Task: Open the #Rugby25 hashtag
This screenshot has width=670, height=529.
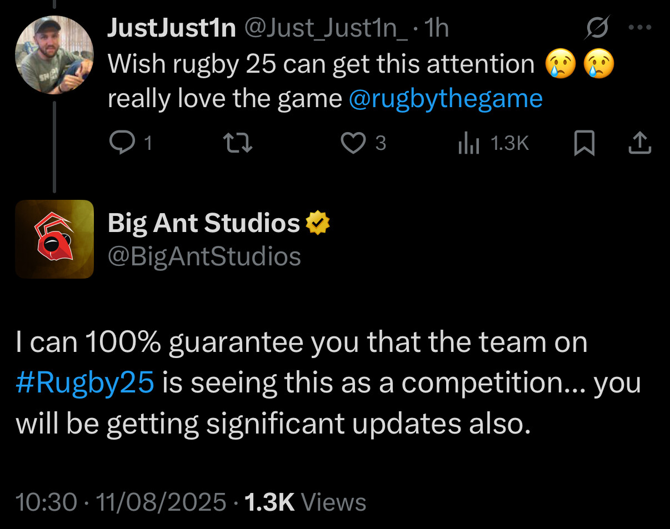Action: point(85,383)
